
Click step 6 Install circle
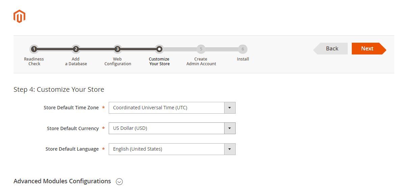(243, 49)
